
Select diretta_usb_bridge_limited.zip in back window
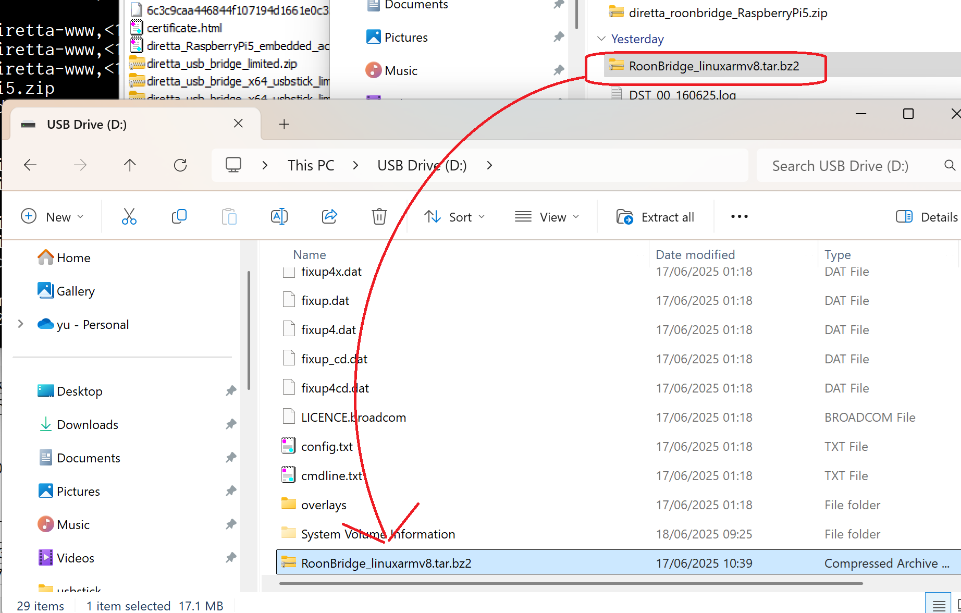click(221, 63)
